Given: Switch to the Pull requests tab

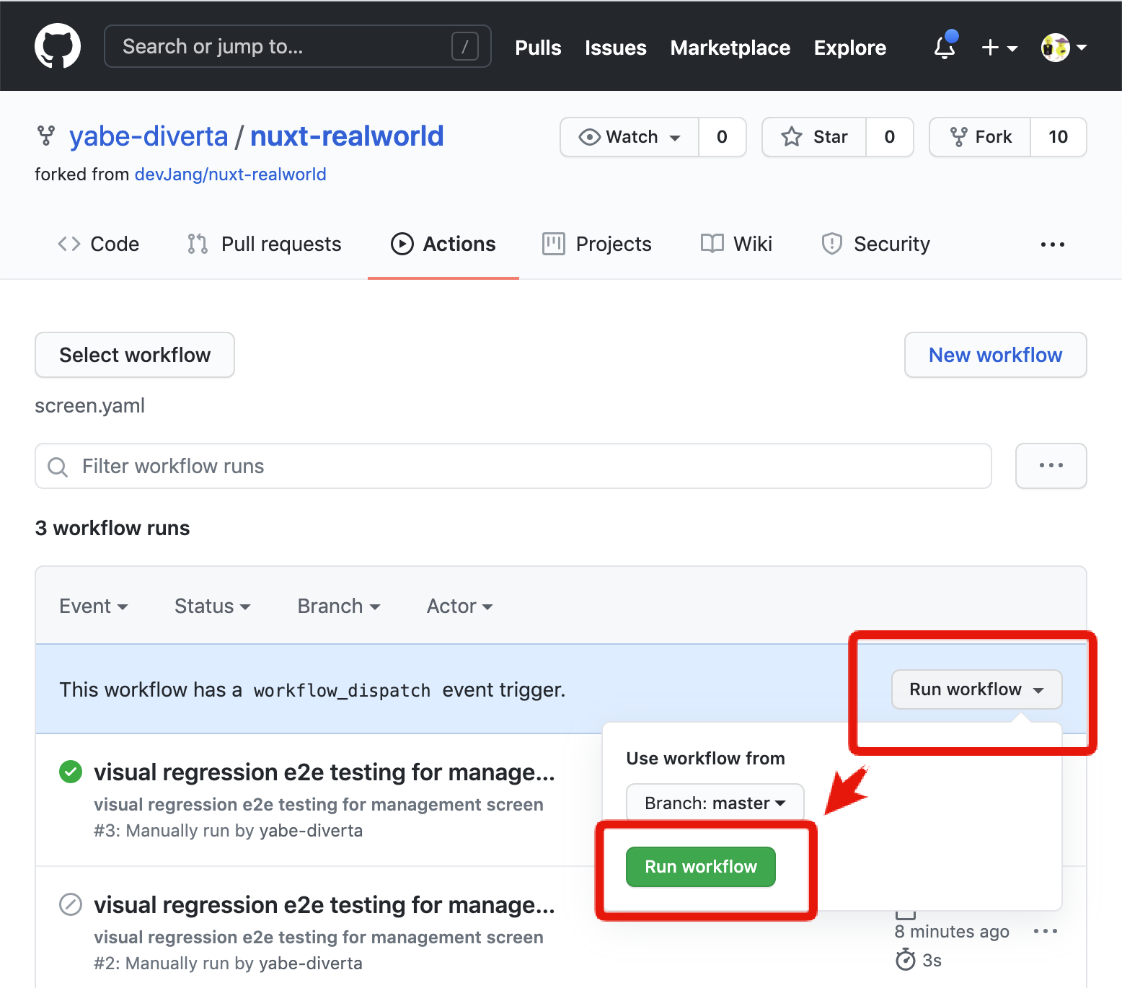Looking at the screenshot, I should click(265, 244).
